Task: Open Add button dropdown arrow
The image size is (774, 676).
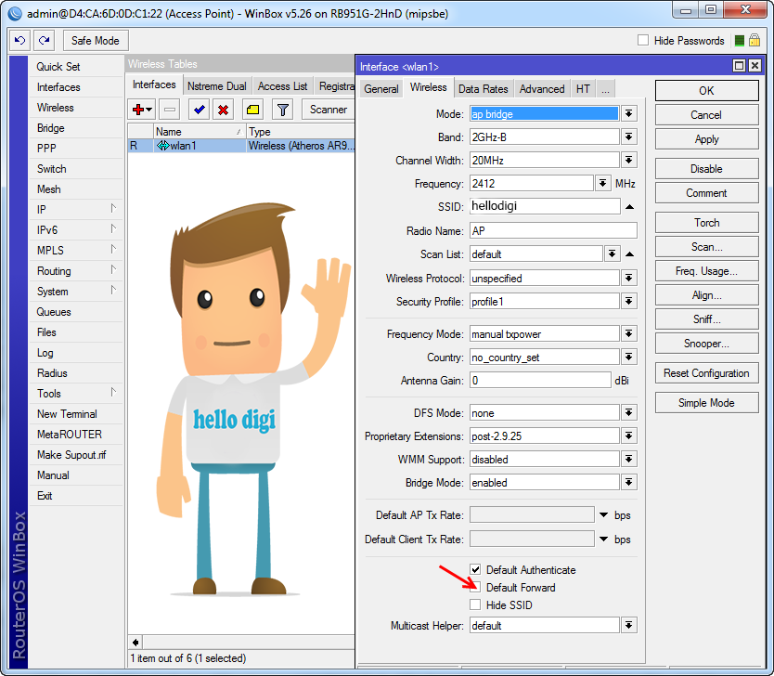Action: 148,110
